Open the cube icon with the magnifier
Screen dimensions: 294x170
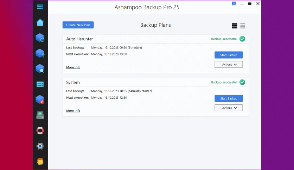tap(40, 68)
